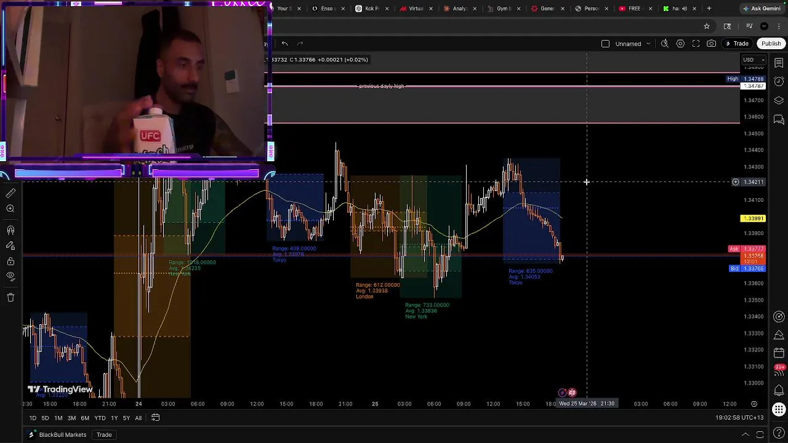Screen dimensions: 788x443
Task: Click the plus on price scale crosshair label
Action: coord(735,182)
